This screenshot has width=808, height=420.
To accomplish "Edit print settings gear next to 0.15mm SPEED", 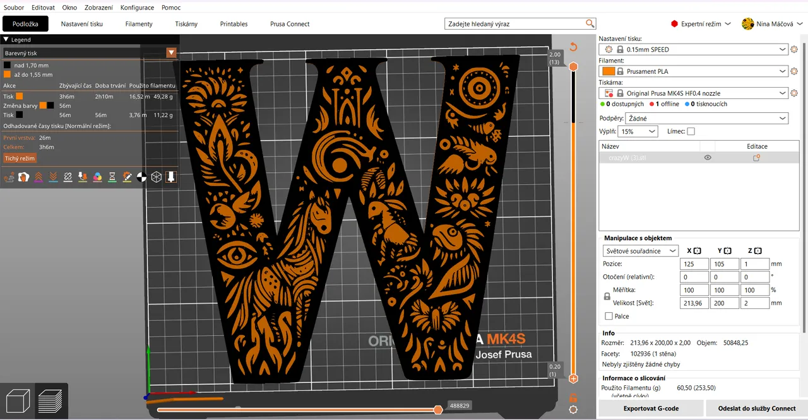I will click(x=795, y=49).
